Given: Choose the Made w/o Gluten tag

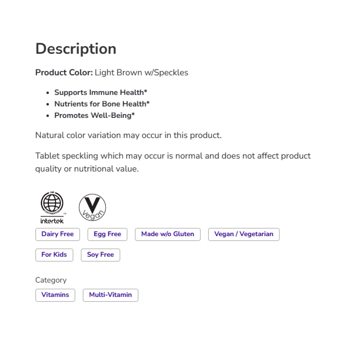Looking at the screenshot, I should [167, 234].
